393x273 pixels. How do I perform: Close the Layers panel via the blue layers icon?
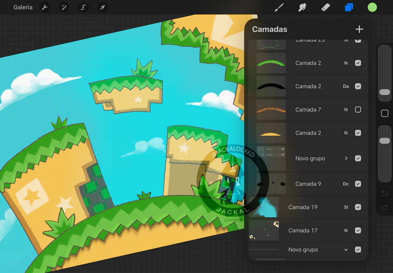[349, 7]
